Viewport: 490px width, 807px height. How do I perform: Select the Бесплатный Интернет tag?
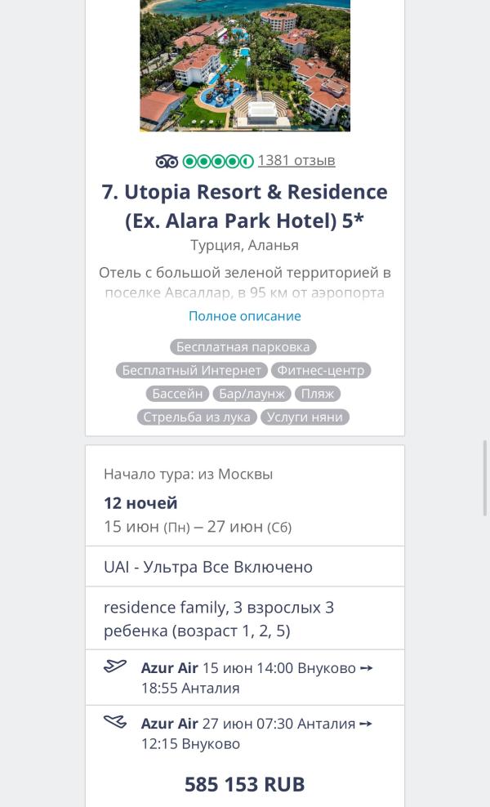192,371
